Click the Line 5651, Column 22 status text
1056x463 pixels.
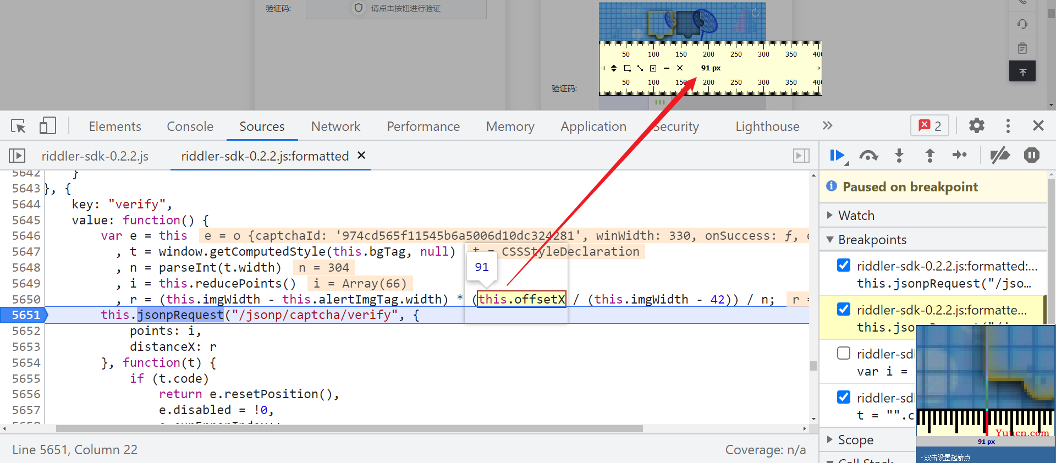[x=75, y=450]
